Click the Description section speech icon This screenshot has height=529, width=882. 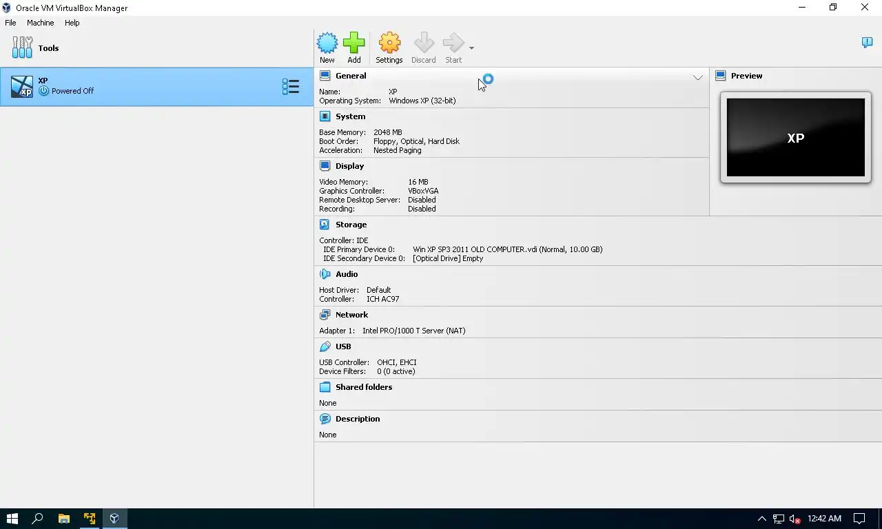point(325,419)
